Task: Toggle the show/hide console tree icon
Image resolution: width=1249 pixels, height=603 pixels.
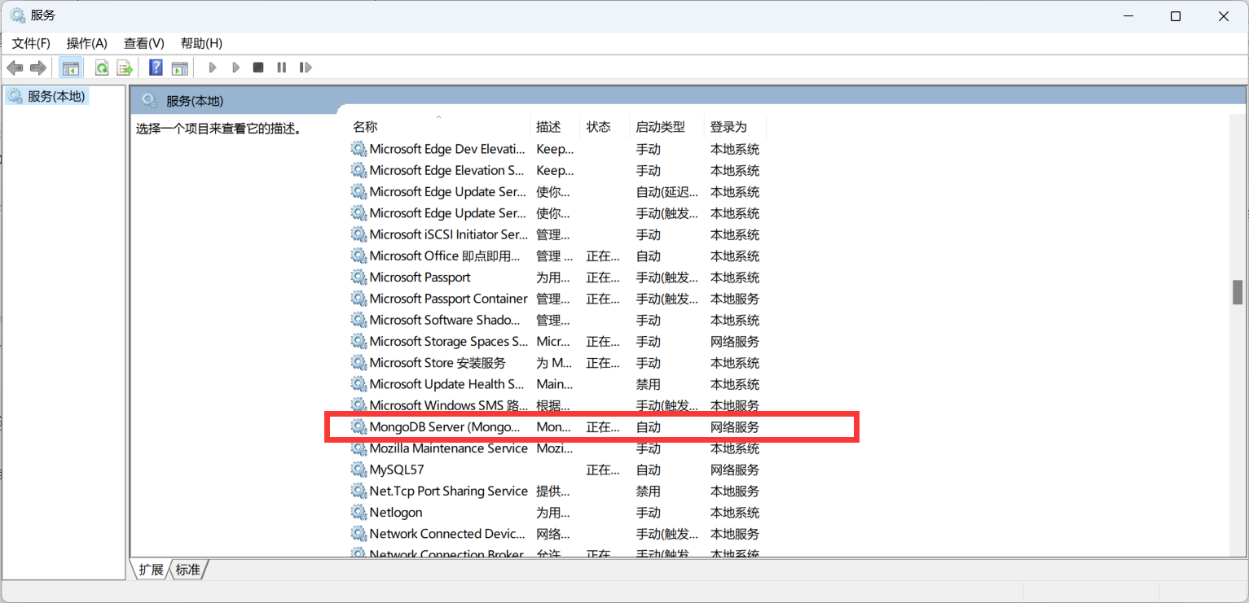Action: (x=71, y=68)
